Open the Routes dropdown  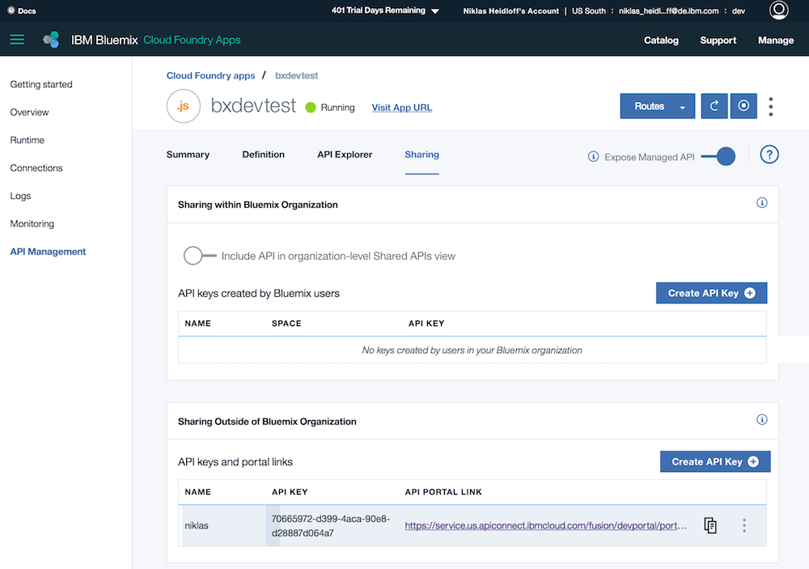coord(657,106)
